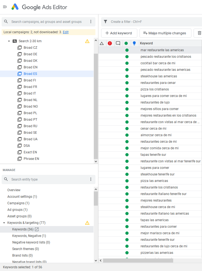Click Make multiple changes button

165,33
